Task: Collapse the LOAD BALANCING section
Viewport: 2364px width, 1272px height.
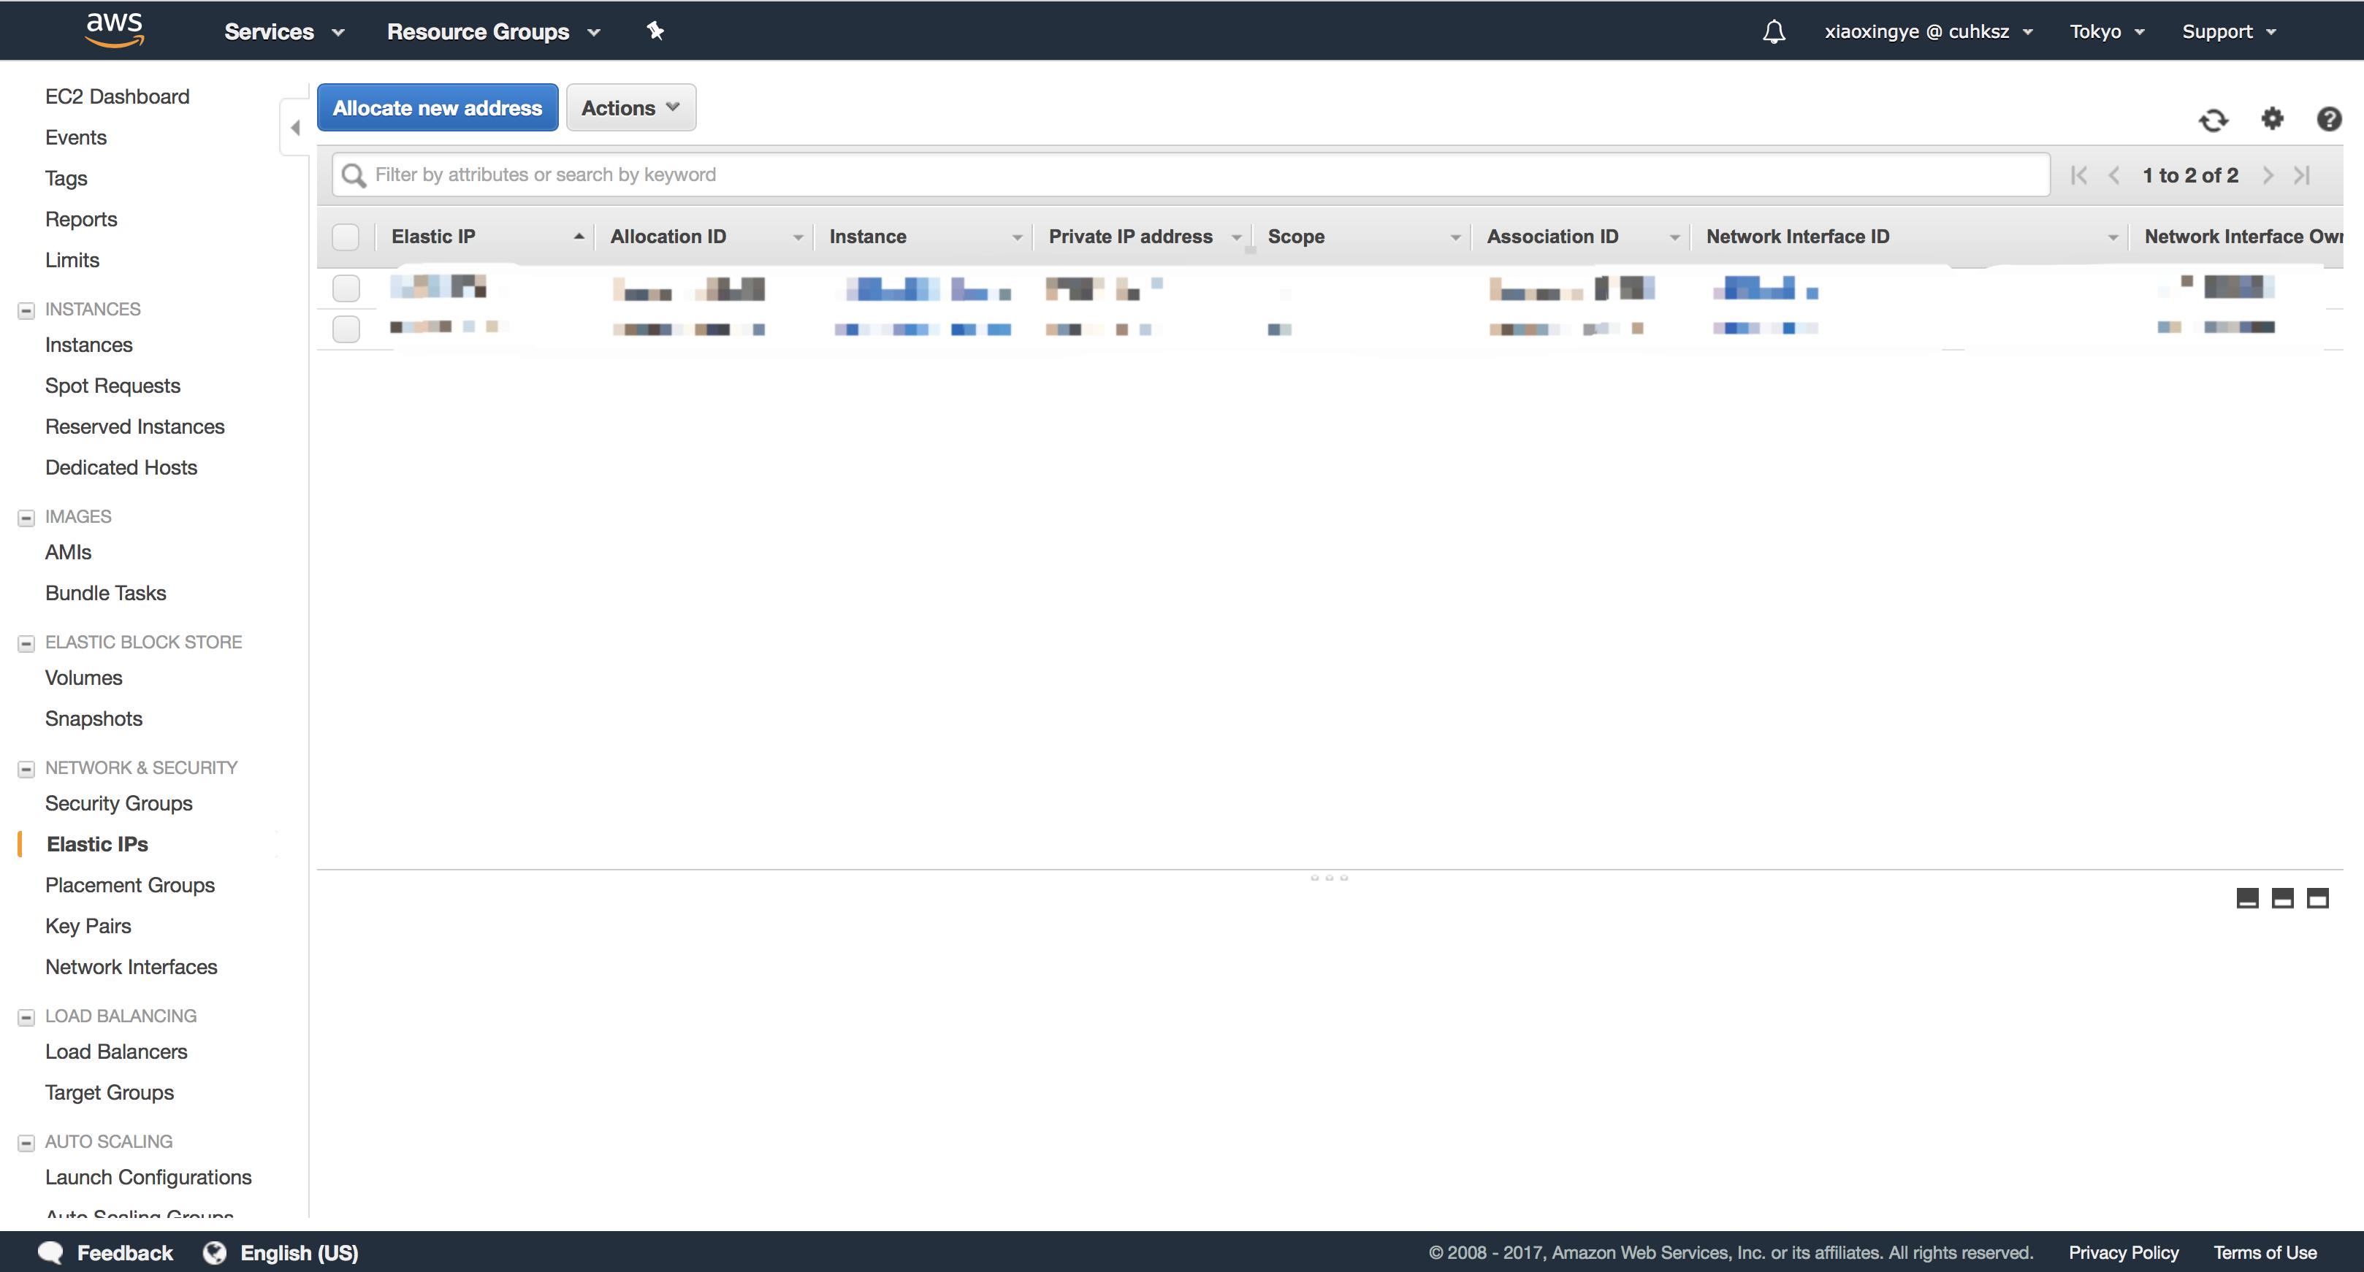Action: point(26,1017)
